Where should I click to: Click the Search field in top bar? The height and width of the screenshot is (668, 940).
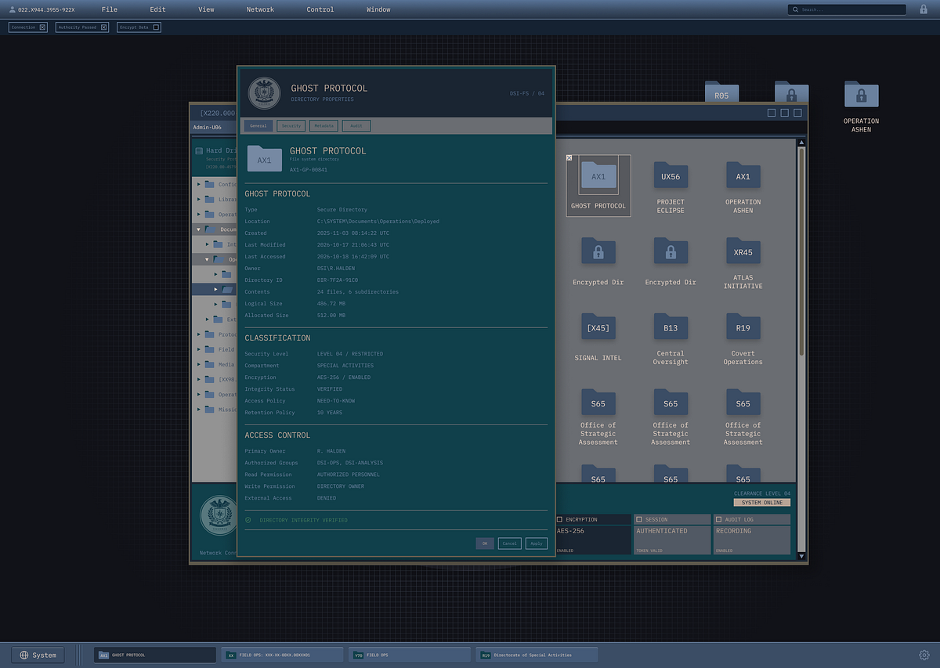tap(847, 9)
